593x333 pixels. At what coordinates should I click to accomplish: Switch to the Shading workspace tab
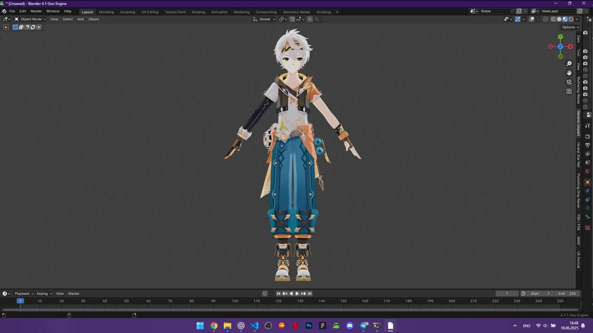[198, 12]
